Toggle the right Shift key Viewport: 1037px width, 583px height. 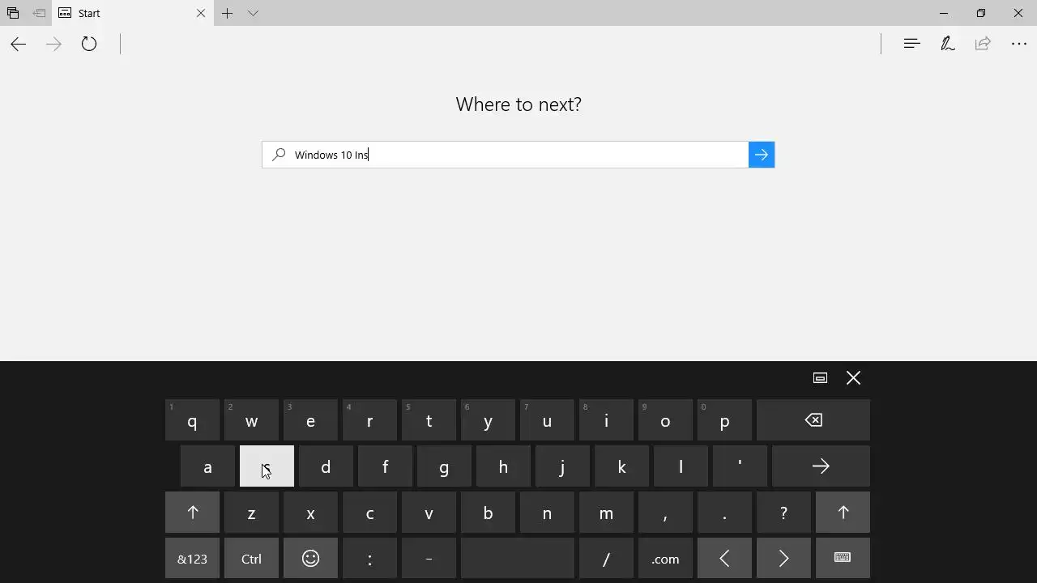[843, 513]
